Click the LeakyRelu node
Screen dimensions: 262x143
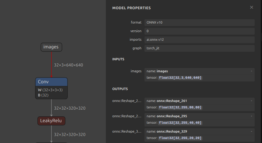click(x=51, y=121)
